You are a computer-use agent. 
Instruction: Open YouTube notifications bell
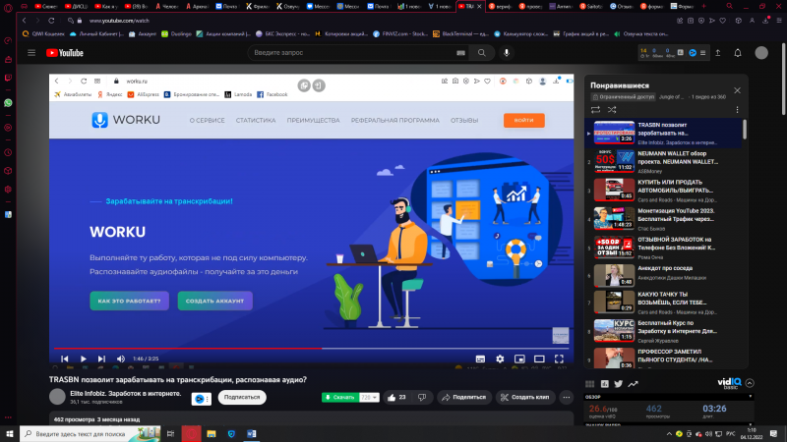pos(738,53)
